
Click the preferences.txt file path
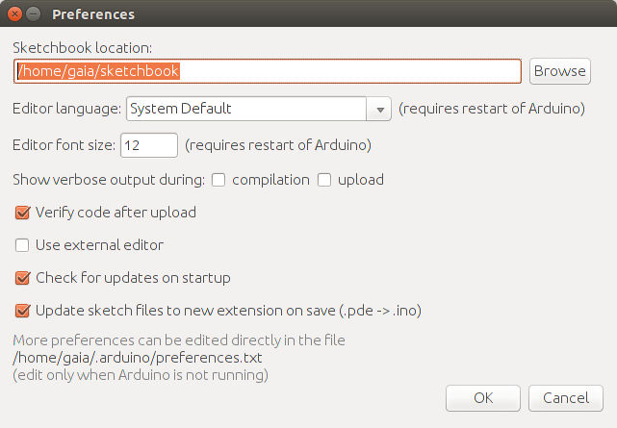(x=137, y=358)
